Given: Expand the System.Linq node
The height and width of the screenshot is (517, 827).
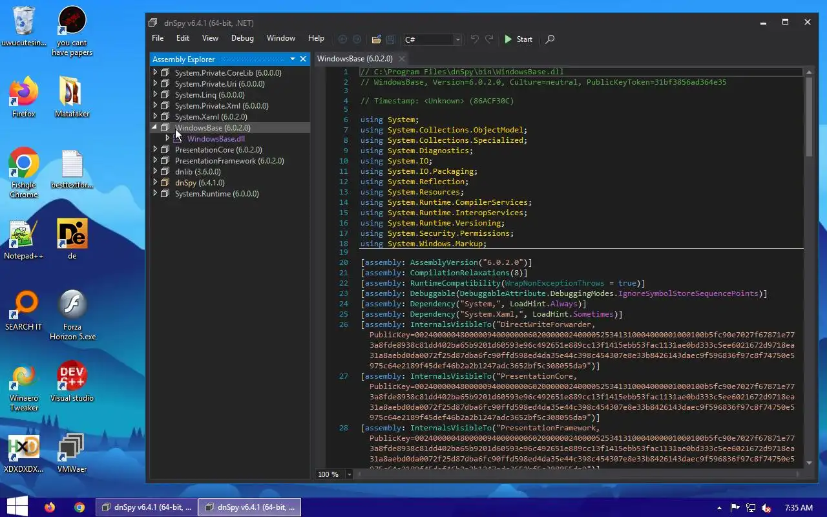Looking at the screenshot, I should [155, 94].
